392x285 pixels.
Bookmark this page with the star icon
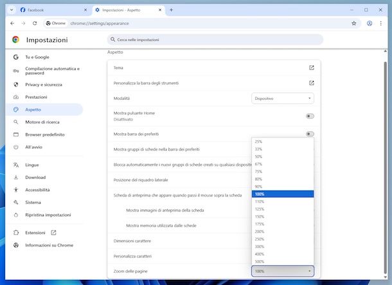[353, 23]
